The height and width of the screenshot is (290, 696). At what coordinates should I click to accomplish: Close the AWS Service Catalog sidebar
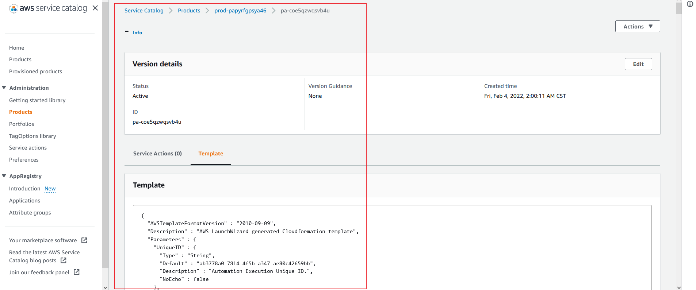pos(95,8)
